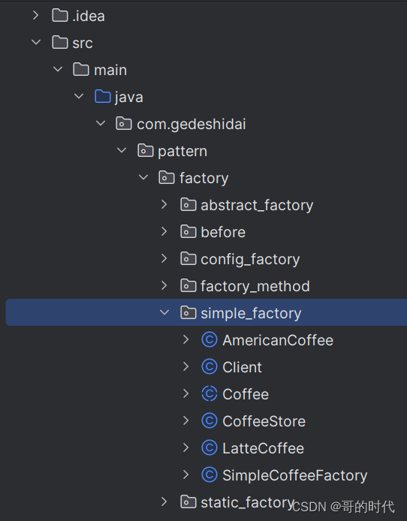Click the blue java source folder icon

pos(103,97)
